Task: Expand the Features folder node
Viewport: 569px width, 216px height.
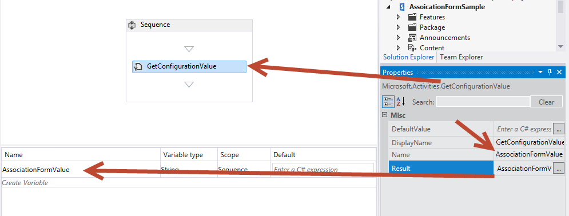Action: tap(398, 17)
